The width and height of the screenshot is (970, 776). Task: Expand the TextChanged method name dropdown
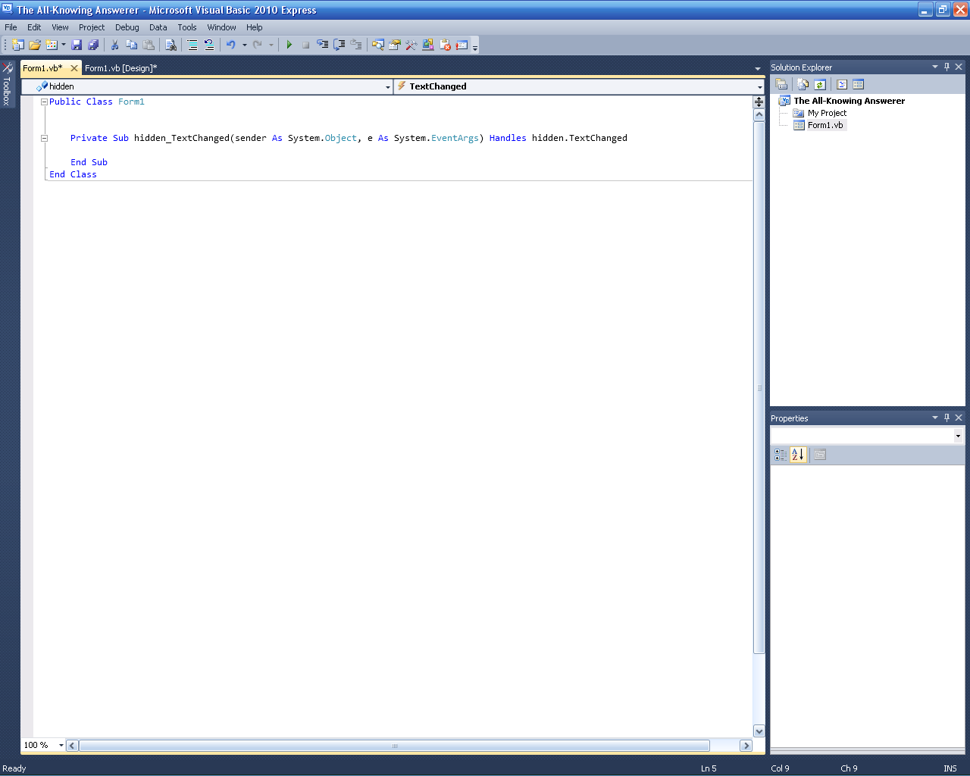point(759,87)
